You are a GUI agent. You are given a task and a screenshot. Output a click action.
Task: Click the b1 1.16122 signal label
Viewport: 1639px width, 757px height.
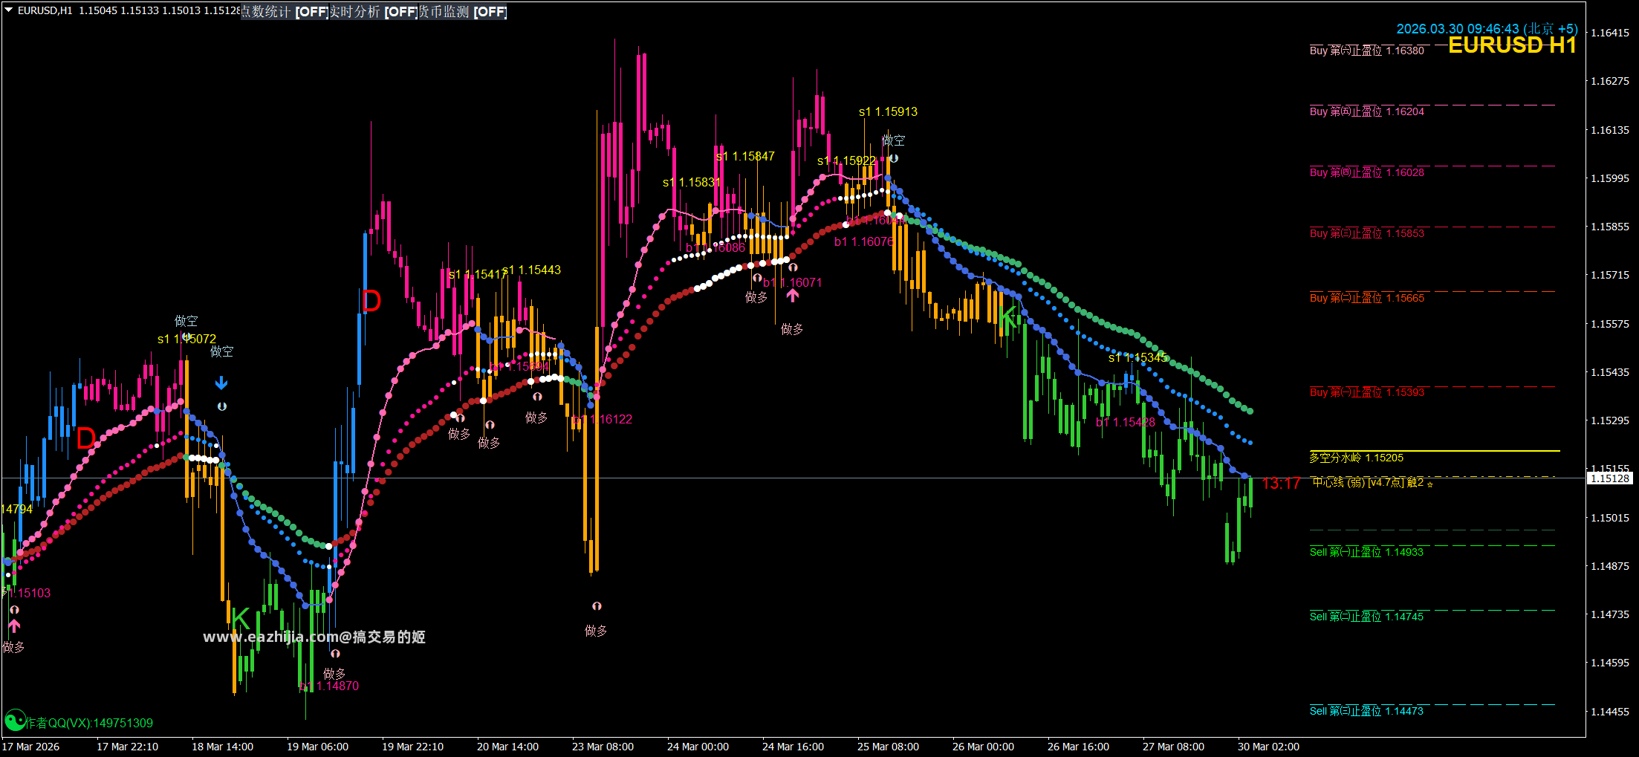coord(602,419)
